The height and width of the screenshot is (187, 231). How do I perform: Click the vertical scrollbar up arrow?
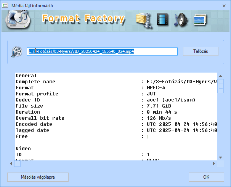tap(221, 76)
